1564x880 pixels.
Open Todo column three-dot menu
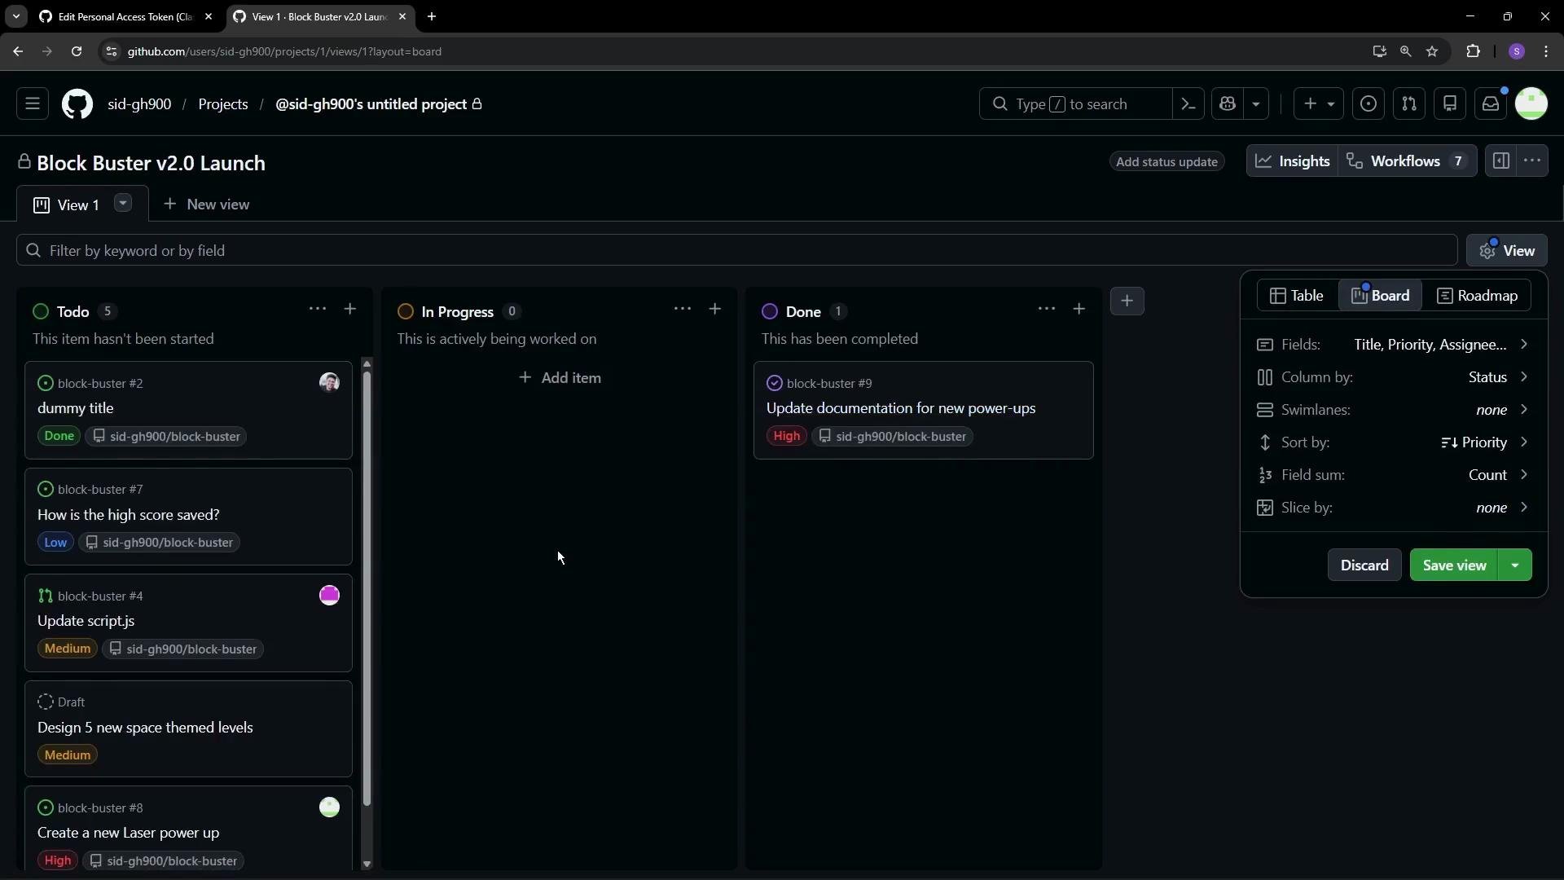coord(318,310)
